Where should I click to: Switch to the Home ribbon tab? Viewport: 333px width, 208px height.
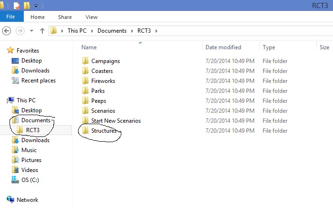point(37,17)
